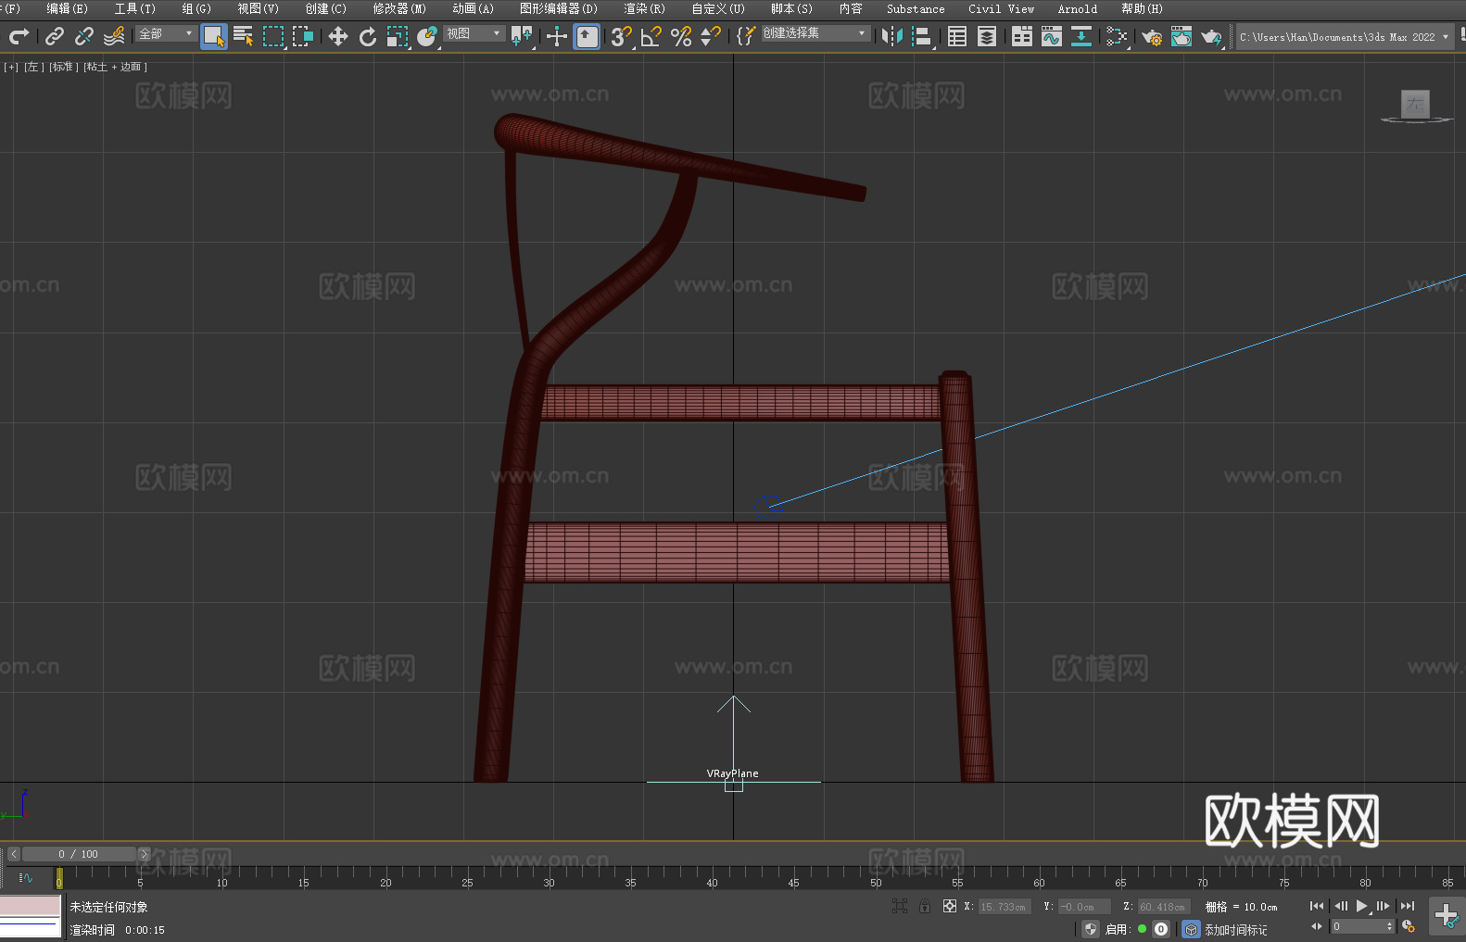The image size is (1466, 942).
Task: Open the 工具(T) menu
Action: coord(134,8)
